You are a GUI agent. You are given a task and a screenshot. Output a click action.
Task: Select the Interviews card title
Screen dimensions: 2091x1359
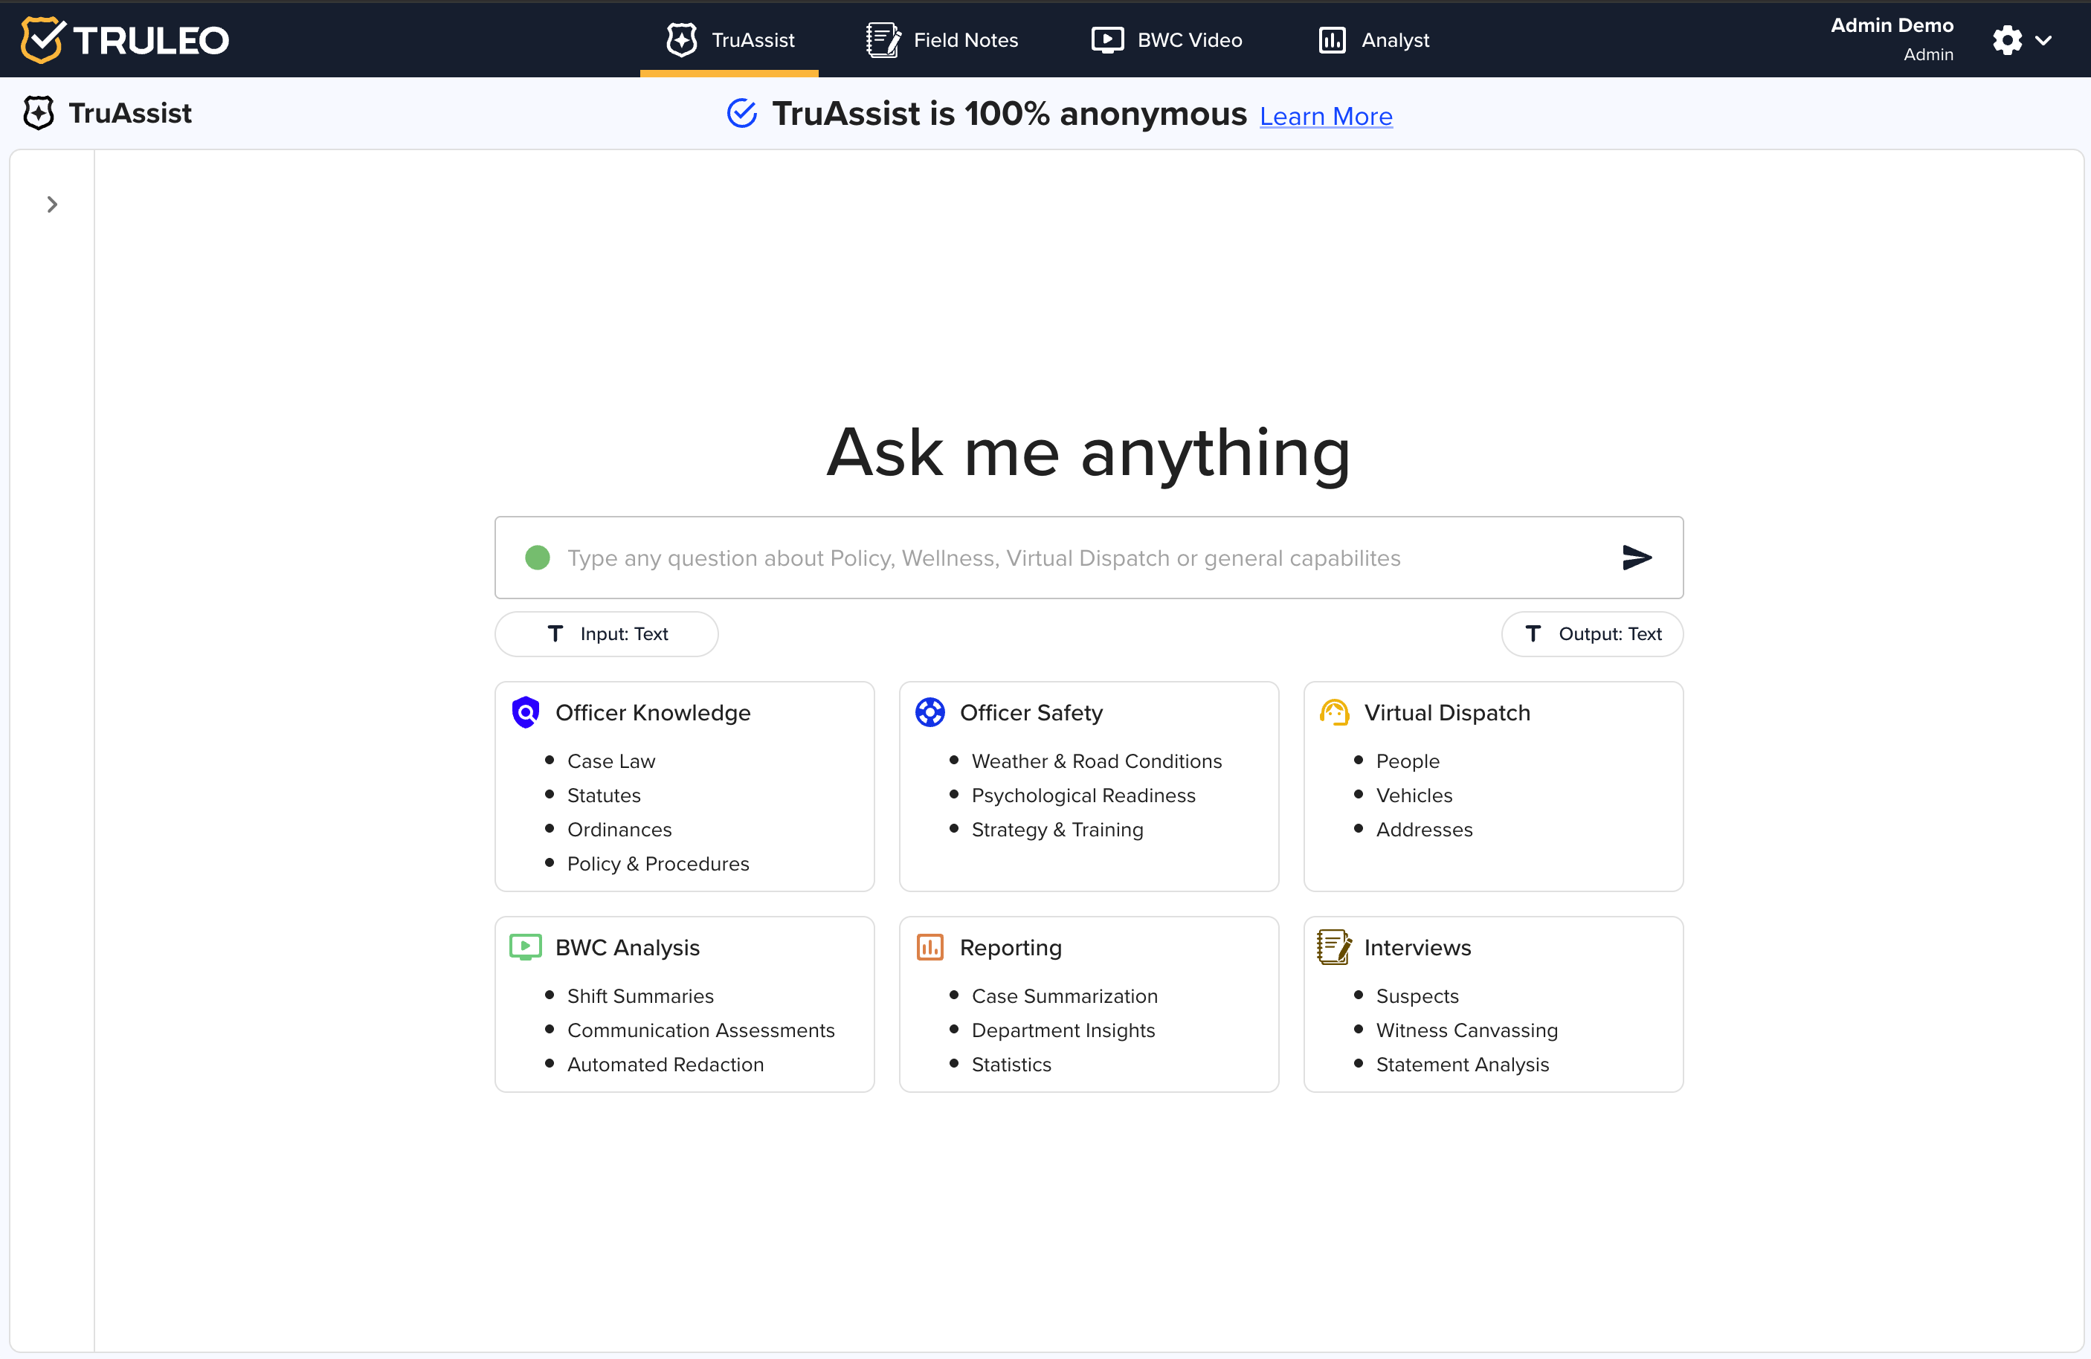1417,947
